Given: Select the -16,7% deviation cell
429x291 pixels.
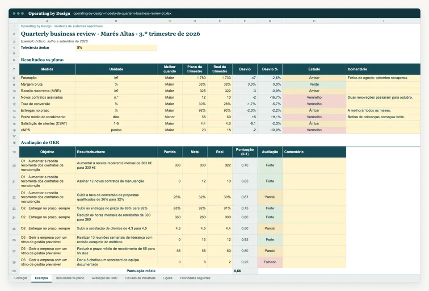Looking at the screenshot, I should pyautogui.click(x=270, y=98).
